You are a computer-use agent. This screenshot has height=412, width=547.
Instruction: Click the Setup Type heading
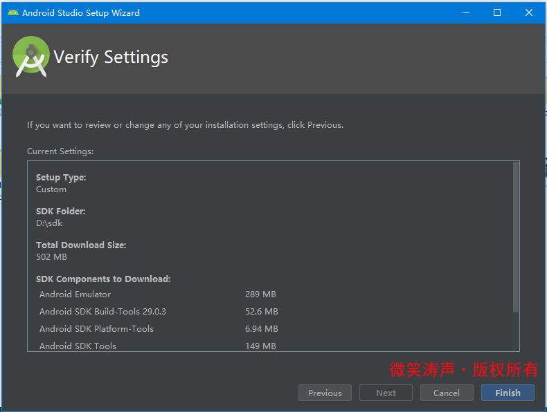click(61, 178)
